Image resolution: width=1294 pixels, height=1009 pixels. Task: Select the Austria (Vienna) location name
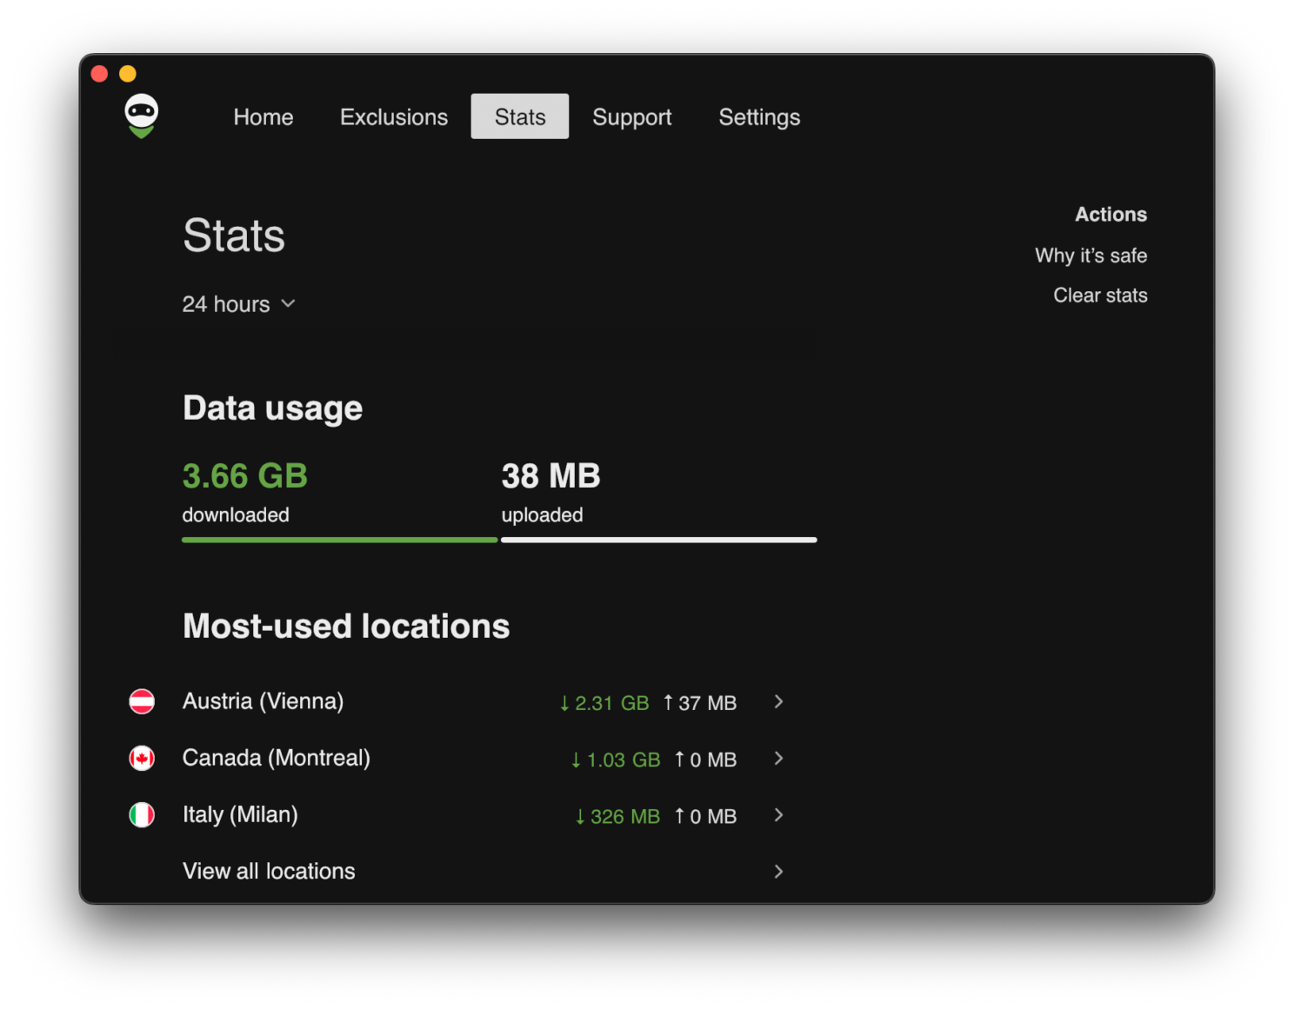pos(263,701)
